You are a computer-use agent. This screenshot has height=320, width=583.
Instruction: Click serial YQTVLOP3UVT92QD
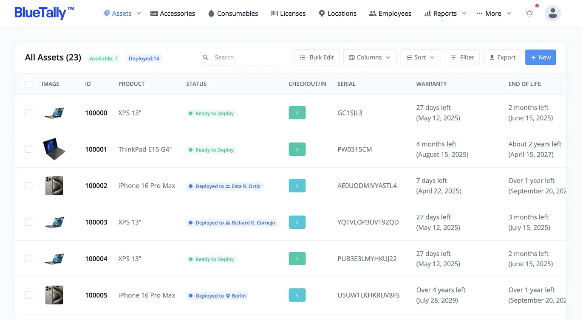pyautogui.click(x=368, y=222)
